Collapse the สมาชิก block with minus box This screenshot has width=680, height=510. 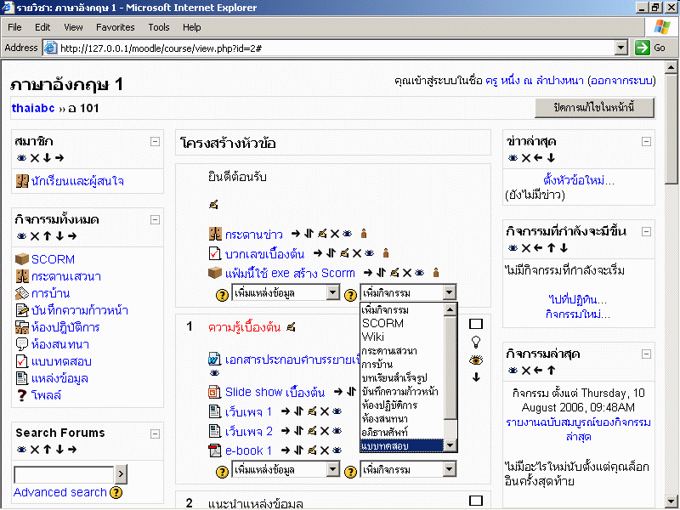tap(155, 142)
